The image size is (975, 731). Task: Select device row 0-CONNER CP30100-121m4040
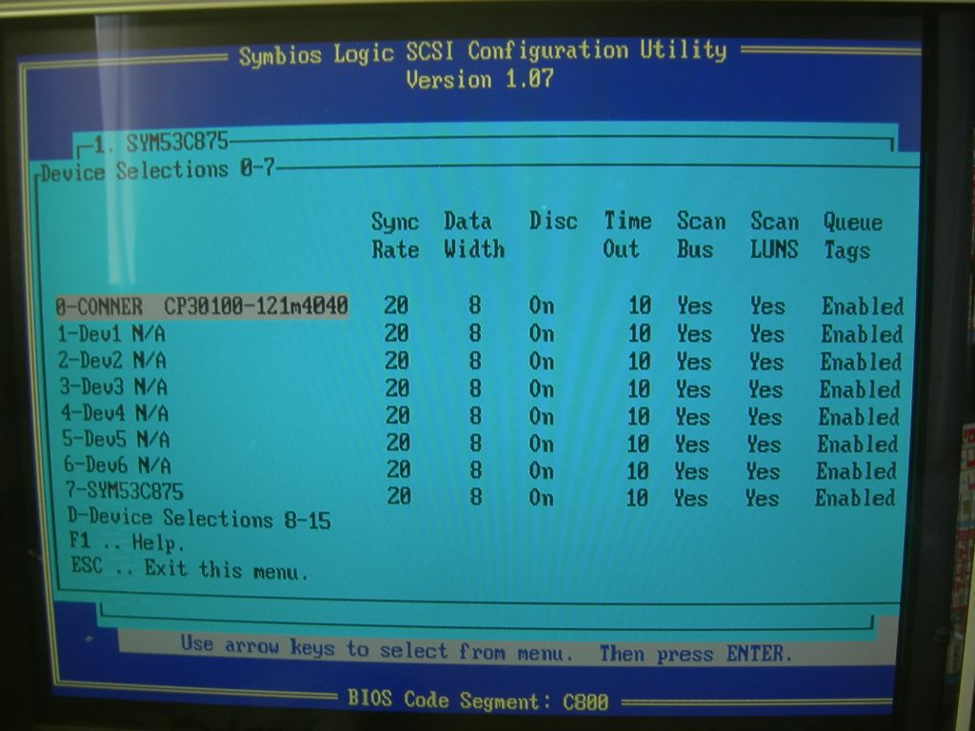202,306
